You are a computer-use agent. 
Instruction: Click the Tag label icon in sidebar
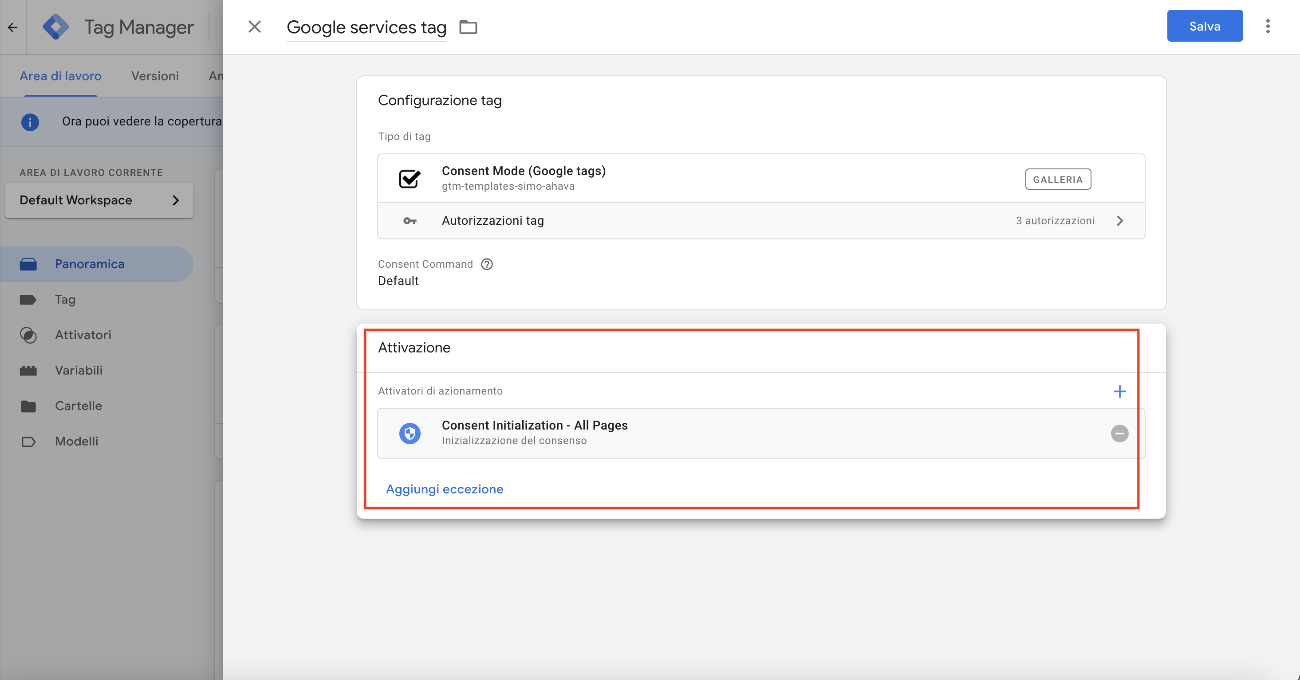(x=28, y=299)
